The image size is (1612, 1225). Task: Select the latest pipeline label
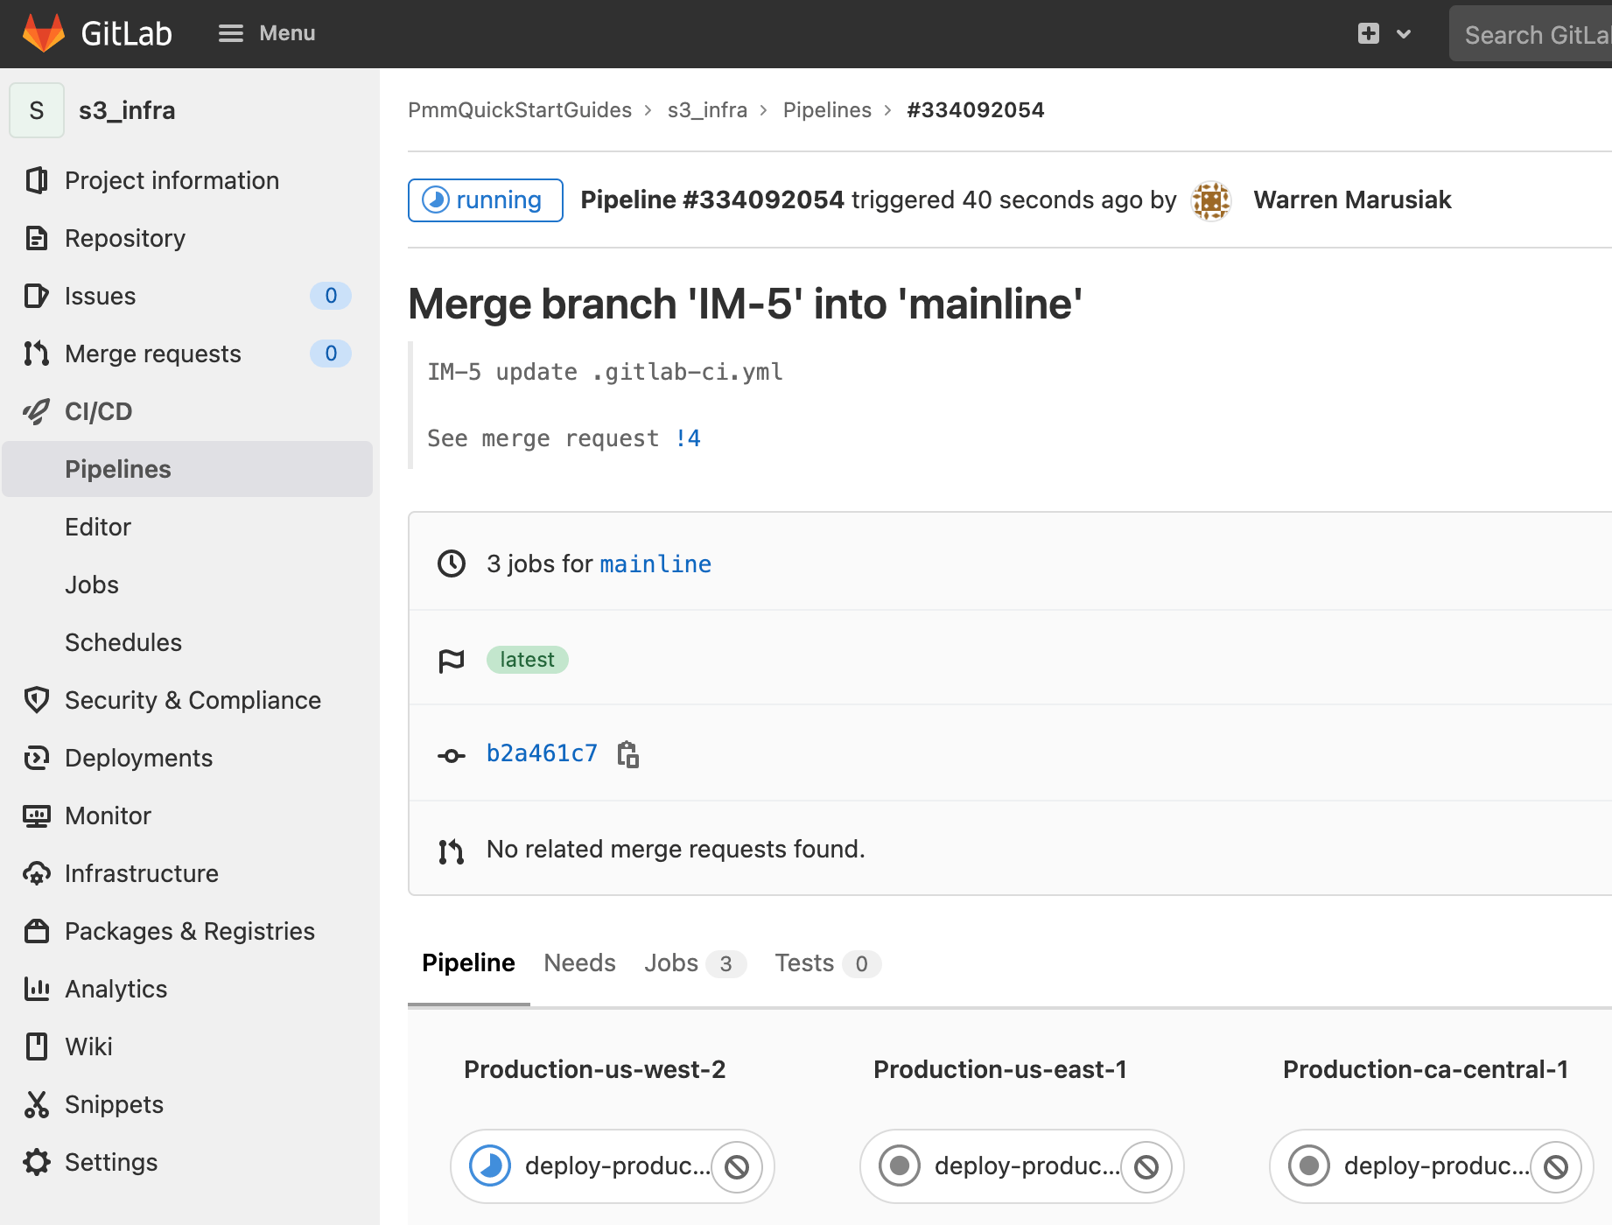click(527, 659)
